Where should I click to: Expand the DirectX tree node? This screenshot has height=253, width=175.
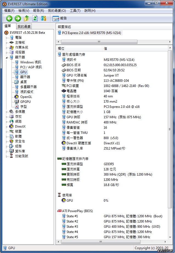[7, 127]
